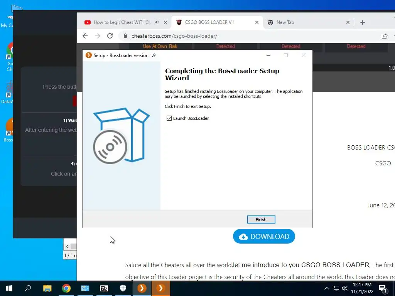
Task: Click the 'Completing the BossLoader Setup Wizard' heading
Action: 222,74
